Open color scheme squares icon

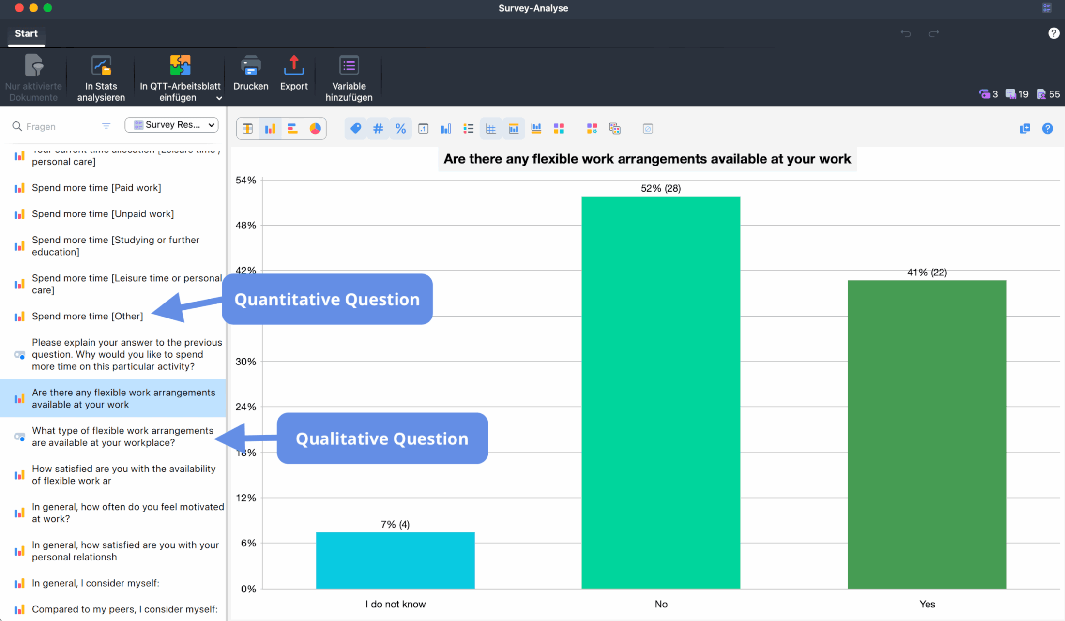(x=559, y=128)
